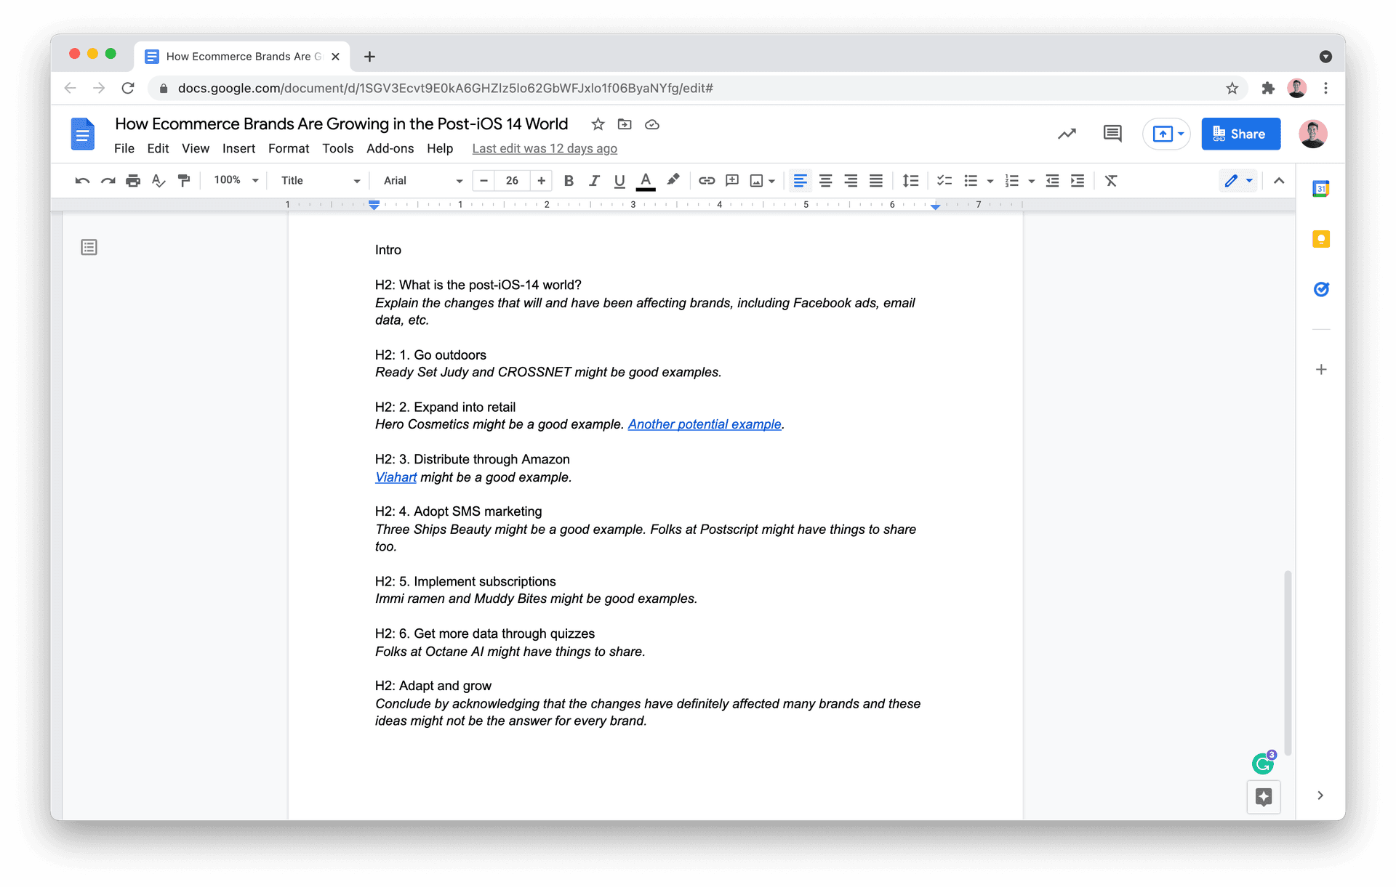
Task: Open 'Last edit was 12 days ago' history
Action: (545, 148)
